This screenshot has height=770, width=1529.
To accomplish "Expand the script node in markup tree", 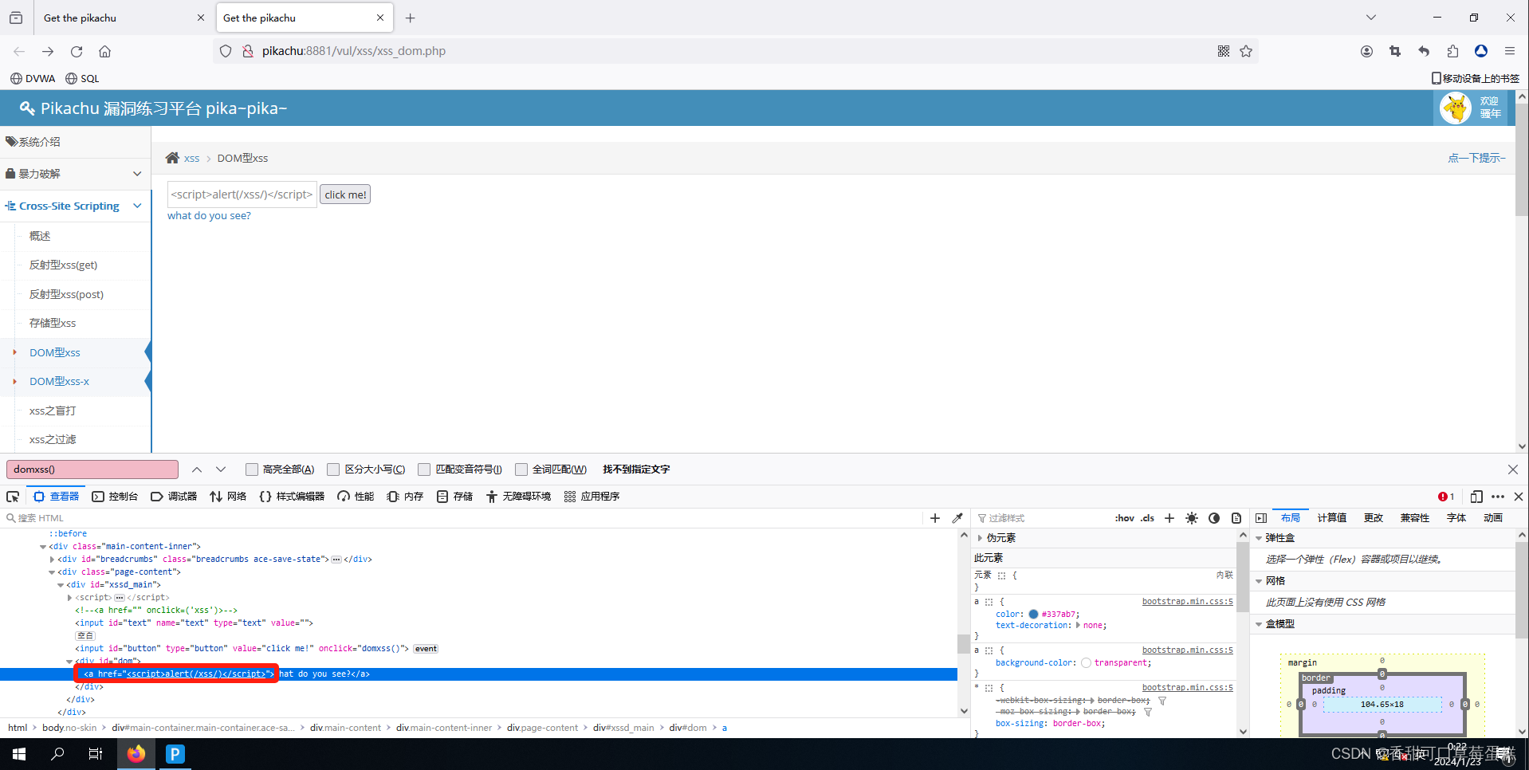I will [x=69, y=598].
